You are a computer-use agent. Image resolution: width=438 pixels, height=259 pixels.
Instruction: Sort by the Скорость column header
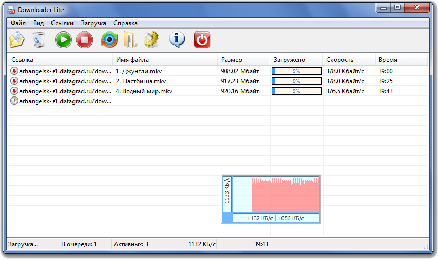pos(349,60)
